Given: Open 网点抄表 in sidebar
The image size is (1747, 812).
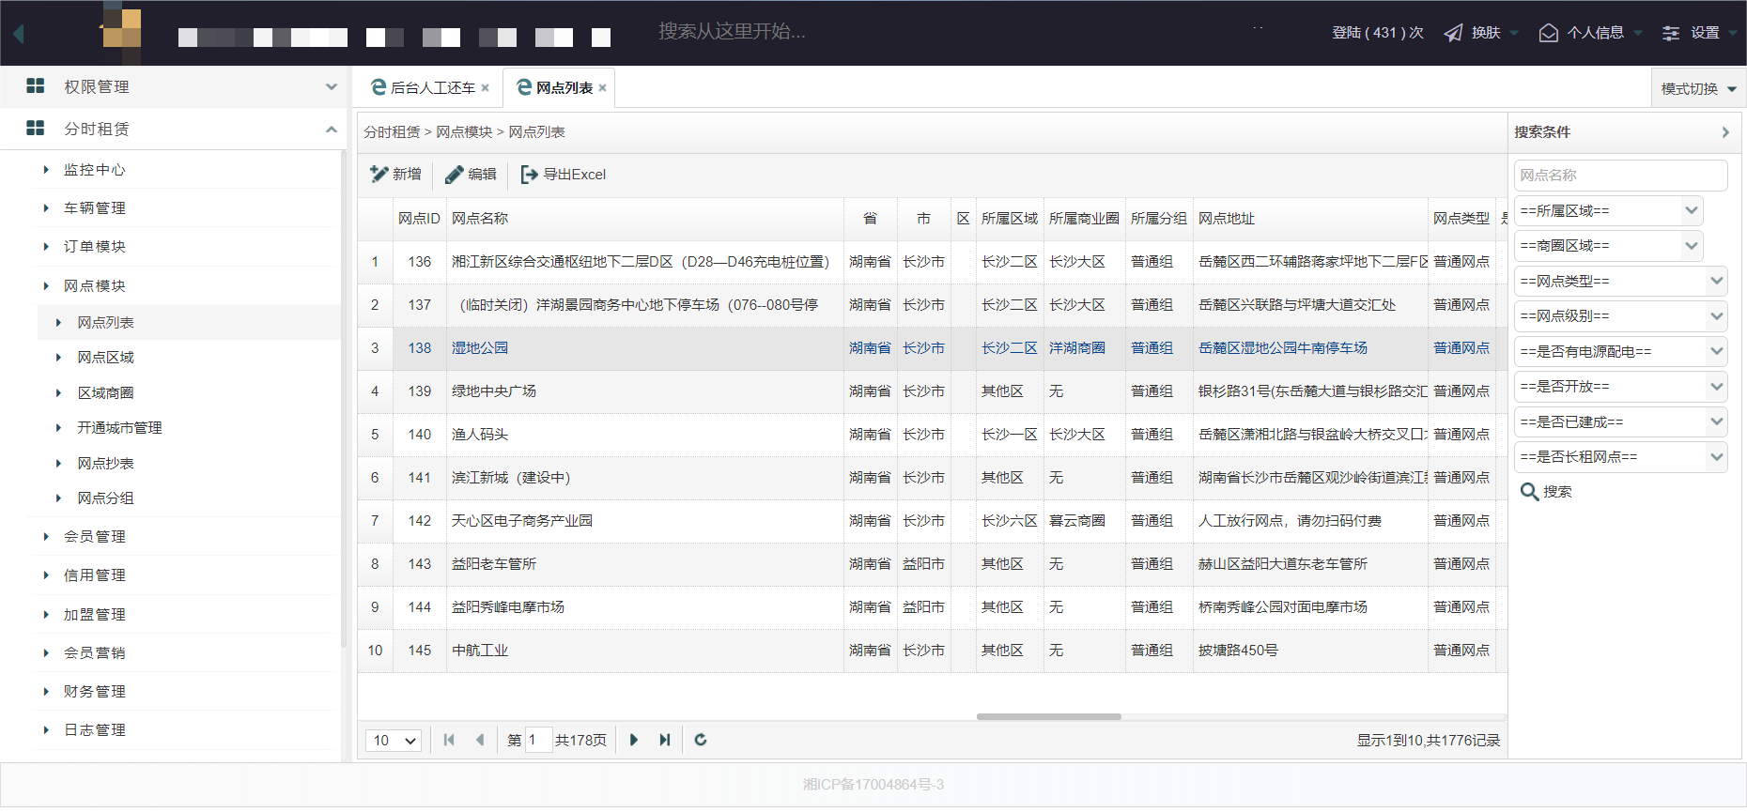Looking at the screenshot, I should tap(105, 464).
